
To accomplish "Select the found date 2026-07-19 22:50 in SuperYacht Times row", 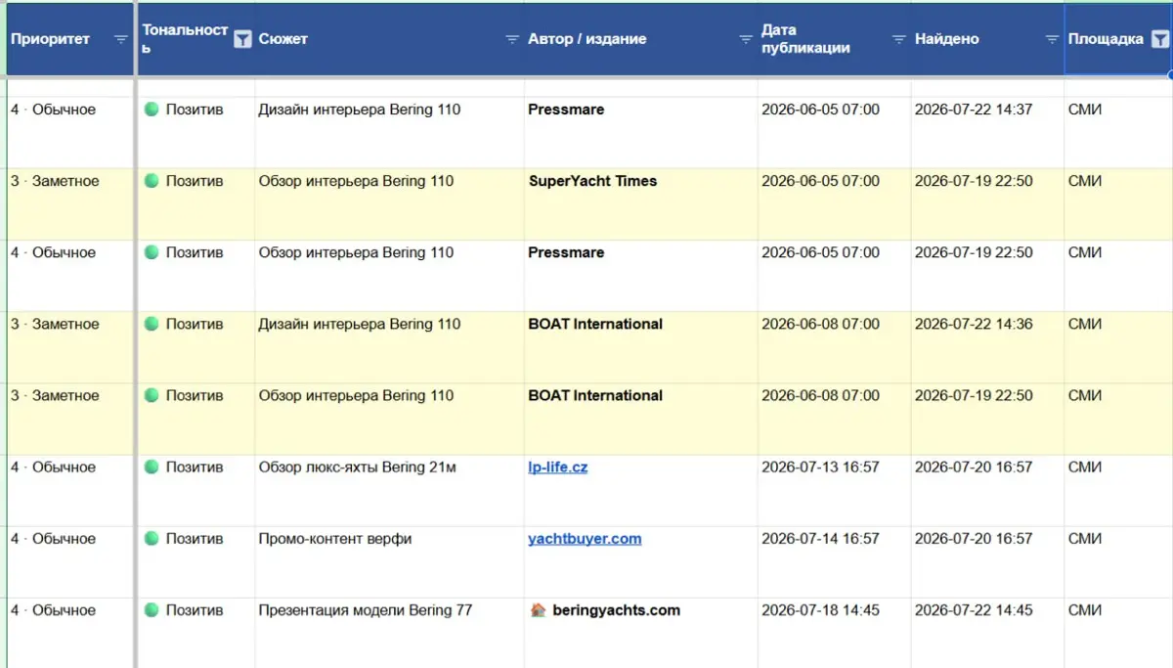I will 987,204.
